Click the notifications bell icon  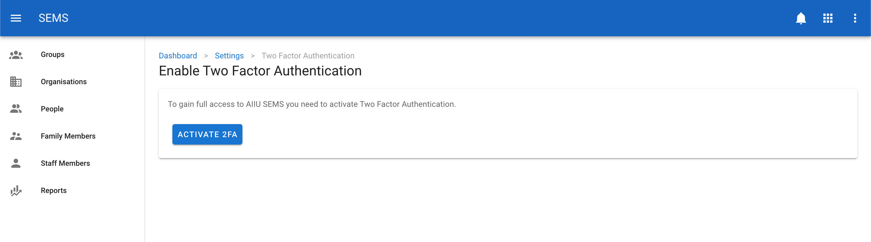801,18
